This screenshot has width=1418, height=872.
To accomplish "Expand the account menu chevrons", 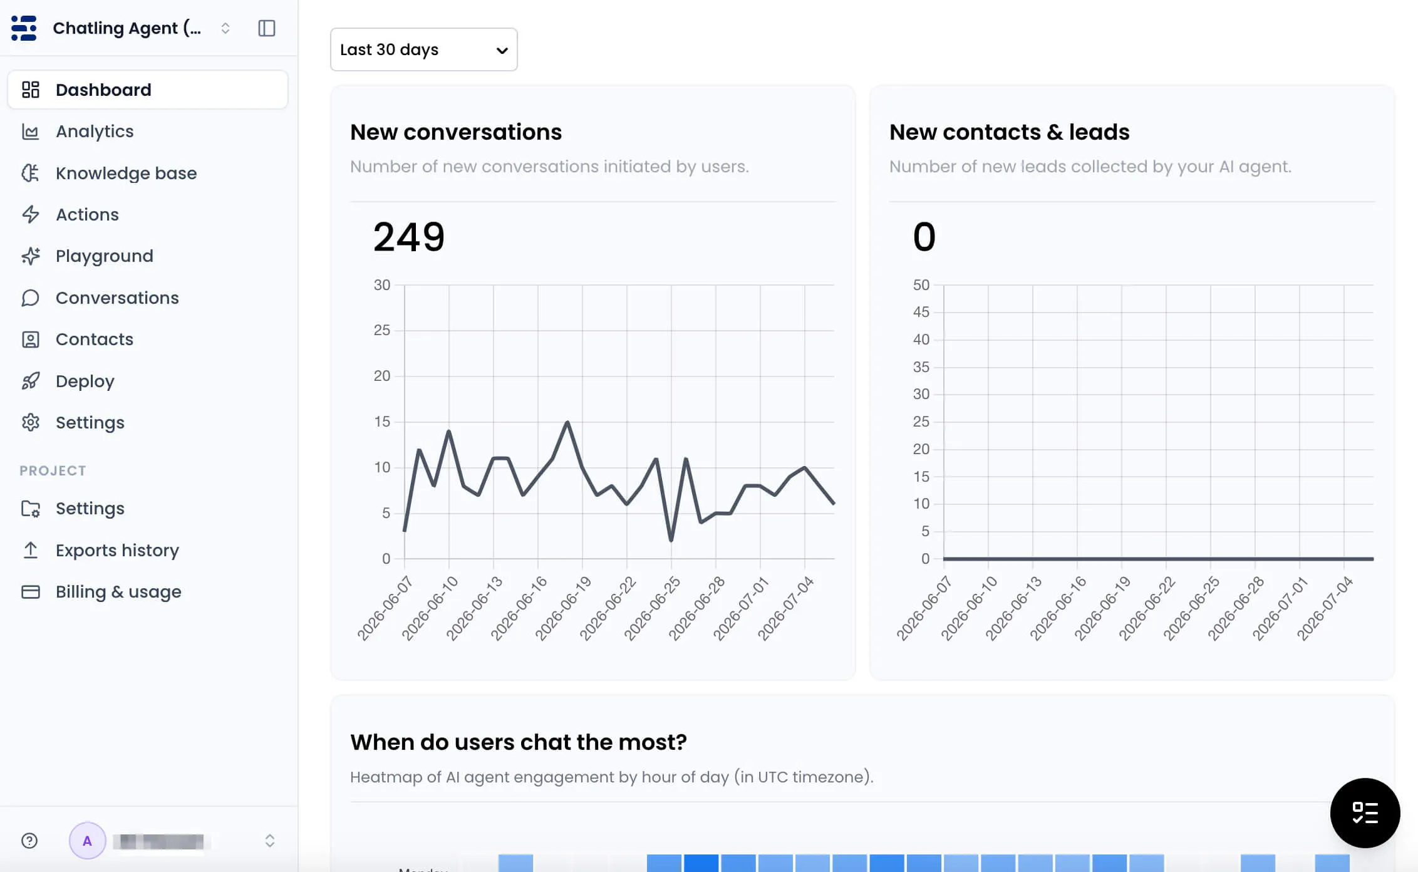I will coord(270,841).
